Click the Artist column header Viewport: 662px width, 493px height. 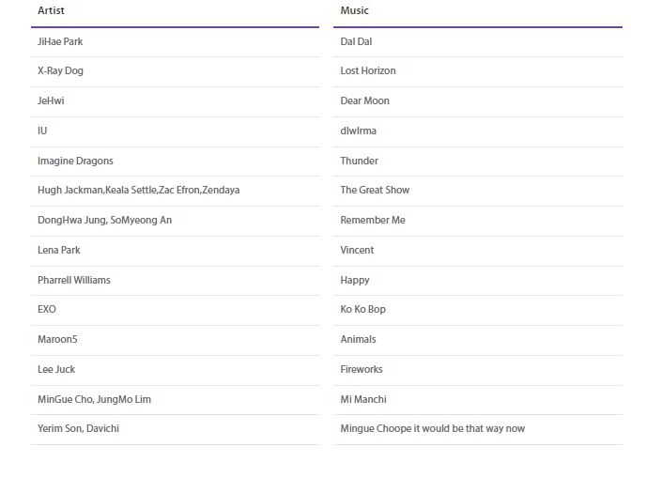pyautogui.click(x=51, y=11)
